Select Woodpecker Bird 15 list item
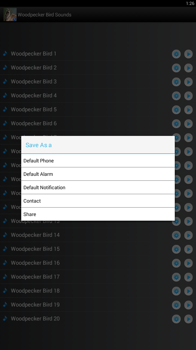The width and height of the screenshot is (196, 350). [x=35, y=249]
